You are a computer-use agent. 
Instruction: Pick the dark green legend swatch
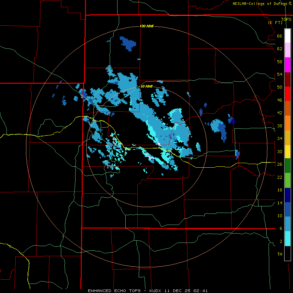point(287,166)
